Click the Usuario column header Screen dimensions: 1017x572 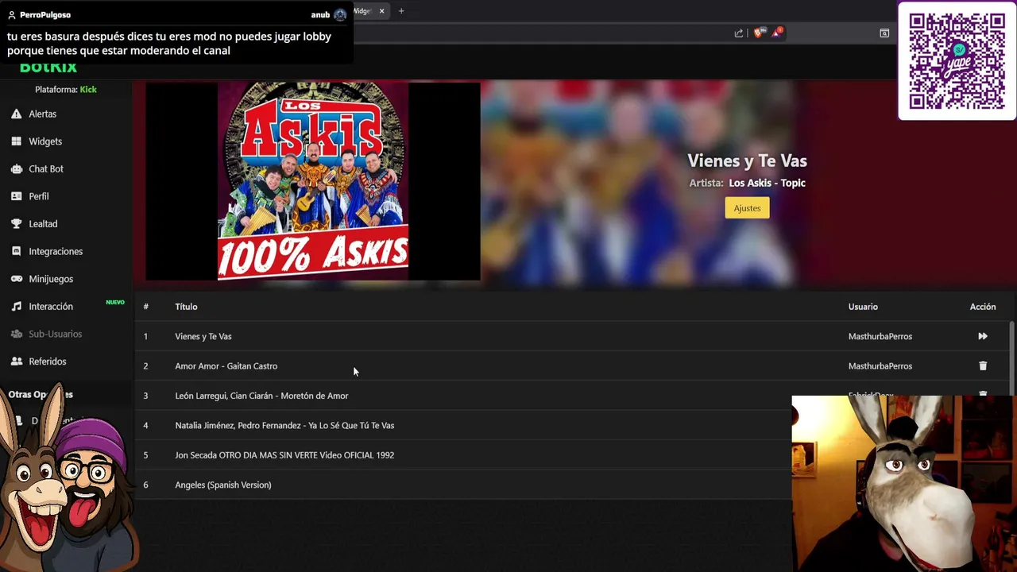[863, 307]
